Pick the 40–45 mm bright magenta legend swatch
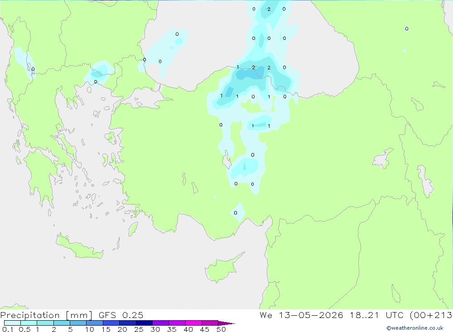This screenshot has width=453, height=332. tap(193, 323)
